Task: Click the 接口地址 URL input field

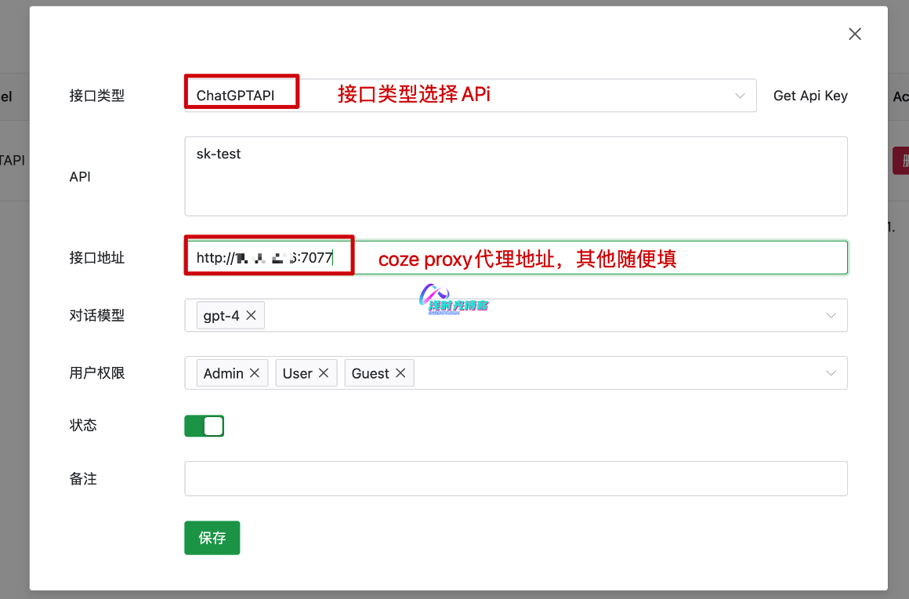Action: pyautogui.click(x=516, y=257)
